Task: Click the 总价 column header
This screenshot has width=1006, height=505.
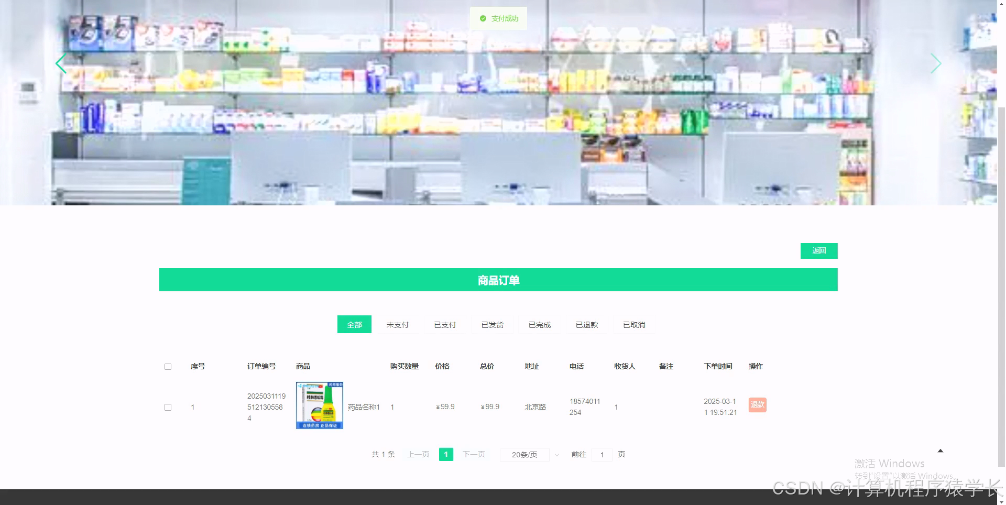Action: tap(487, 366)
